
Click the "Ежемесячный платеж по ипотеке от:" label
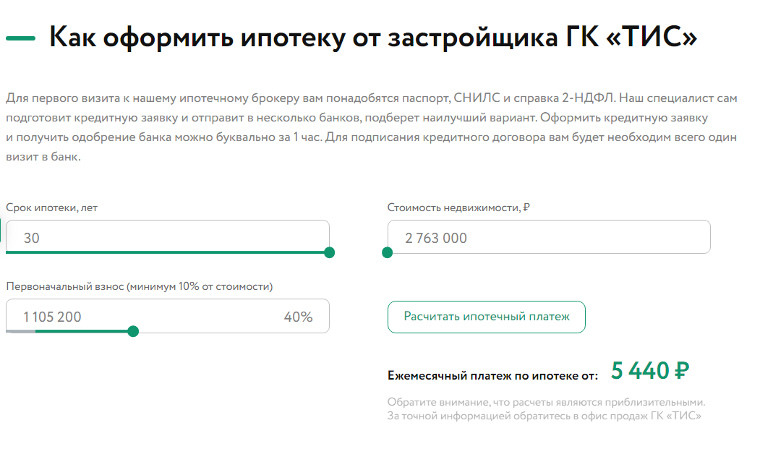click(492, 376)
